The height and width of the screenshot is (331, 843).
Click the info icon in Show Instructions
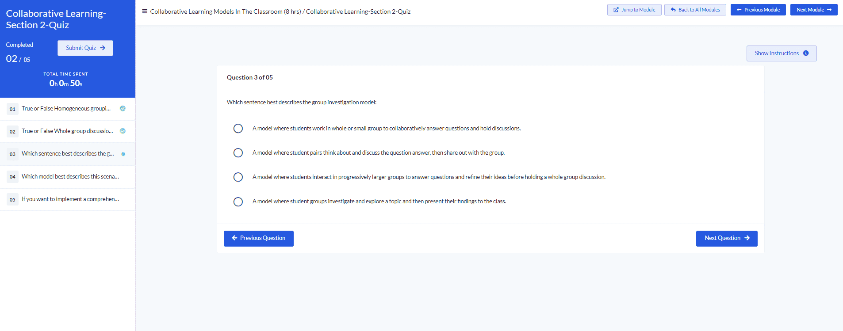coord(806,53)
